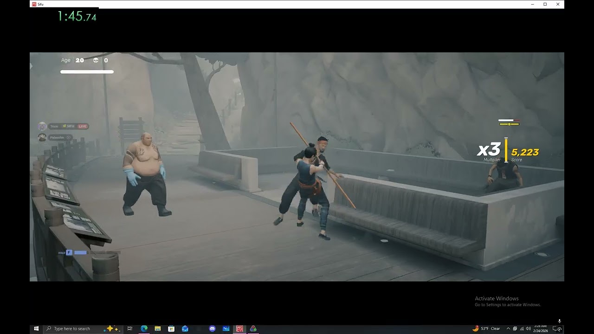Open Discord from the taskbar
The height and width of the screenshot is (334, 594).
click(x=213, y=328)
